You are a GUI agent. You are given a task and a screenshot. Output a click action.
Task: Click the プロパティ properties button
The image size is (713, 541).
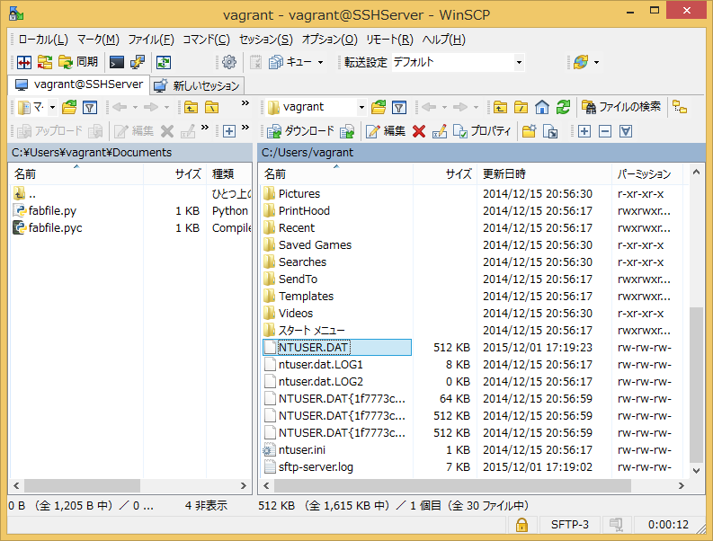tap(482, 131)
